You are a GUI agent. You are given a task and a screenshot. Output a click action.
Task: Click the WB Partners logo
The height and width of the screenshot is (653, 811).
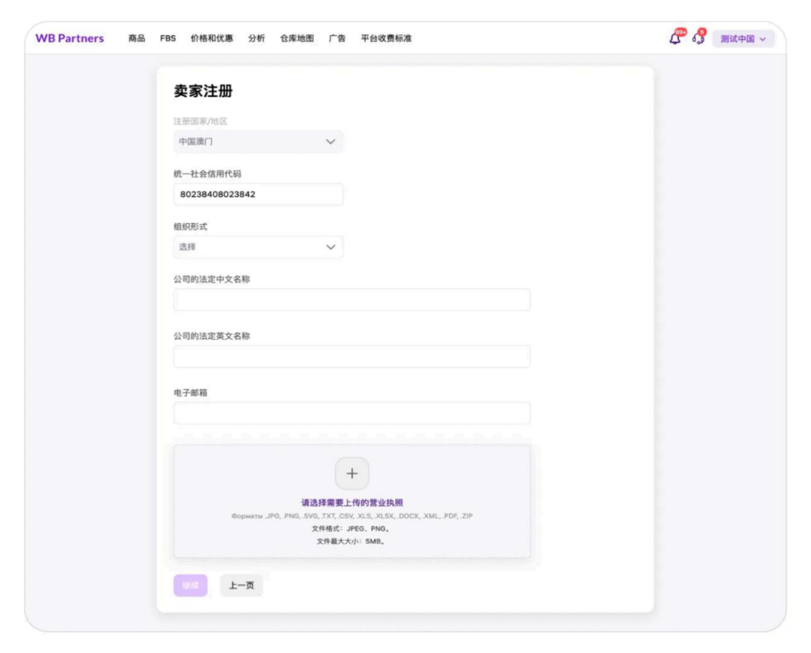pos(69,38)
